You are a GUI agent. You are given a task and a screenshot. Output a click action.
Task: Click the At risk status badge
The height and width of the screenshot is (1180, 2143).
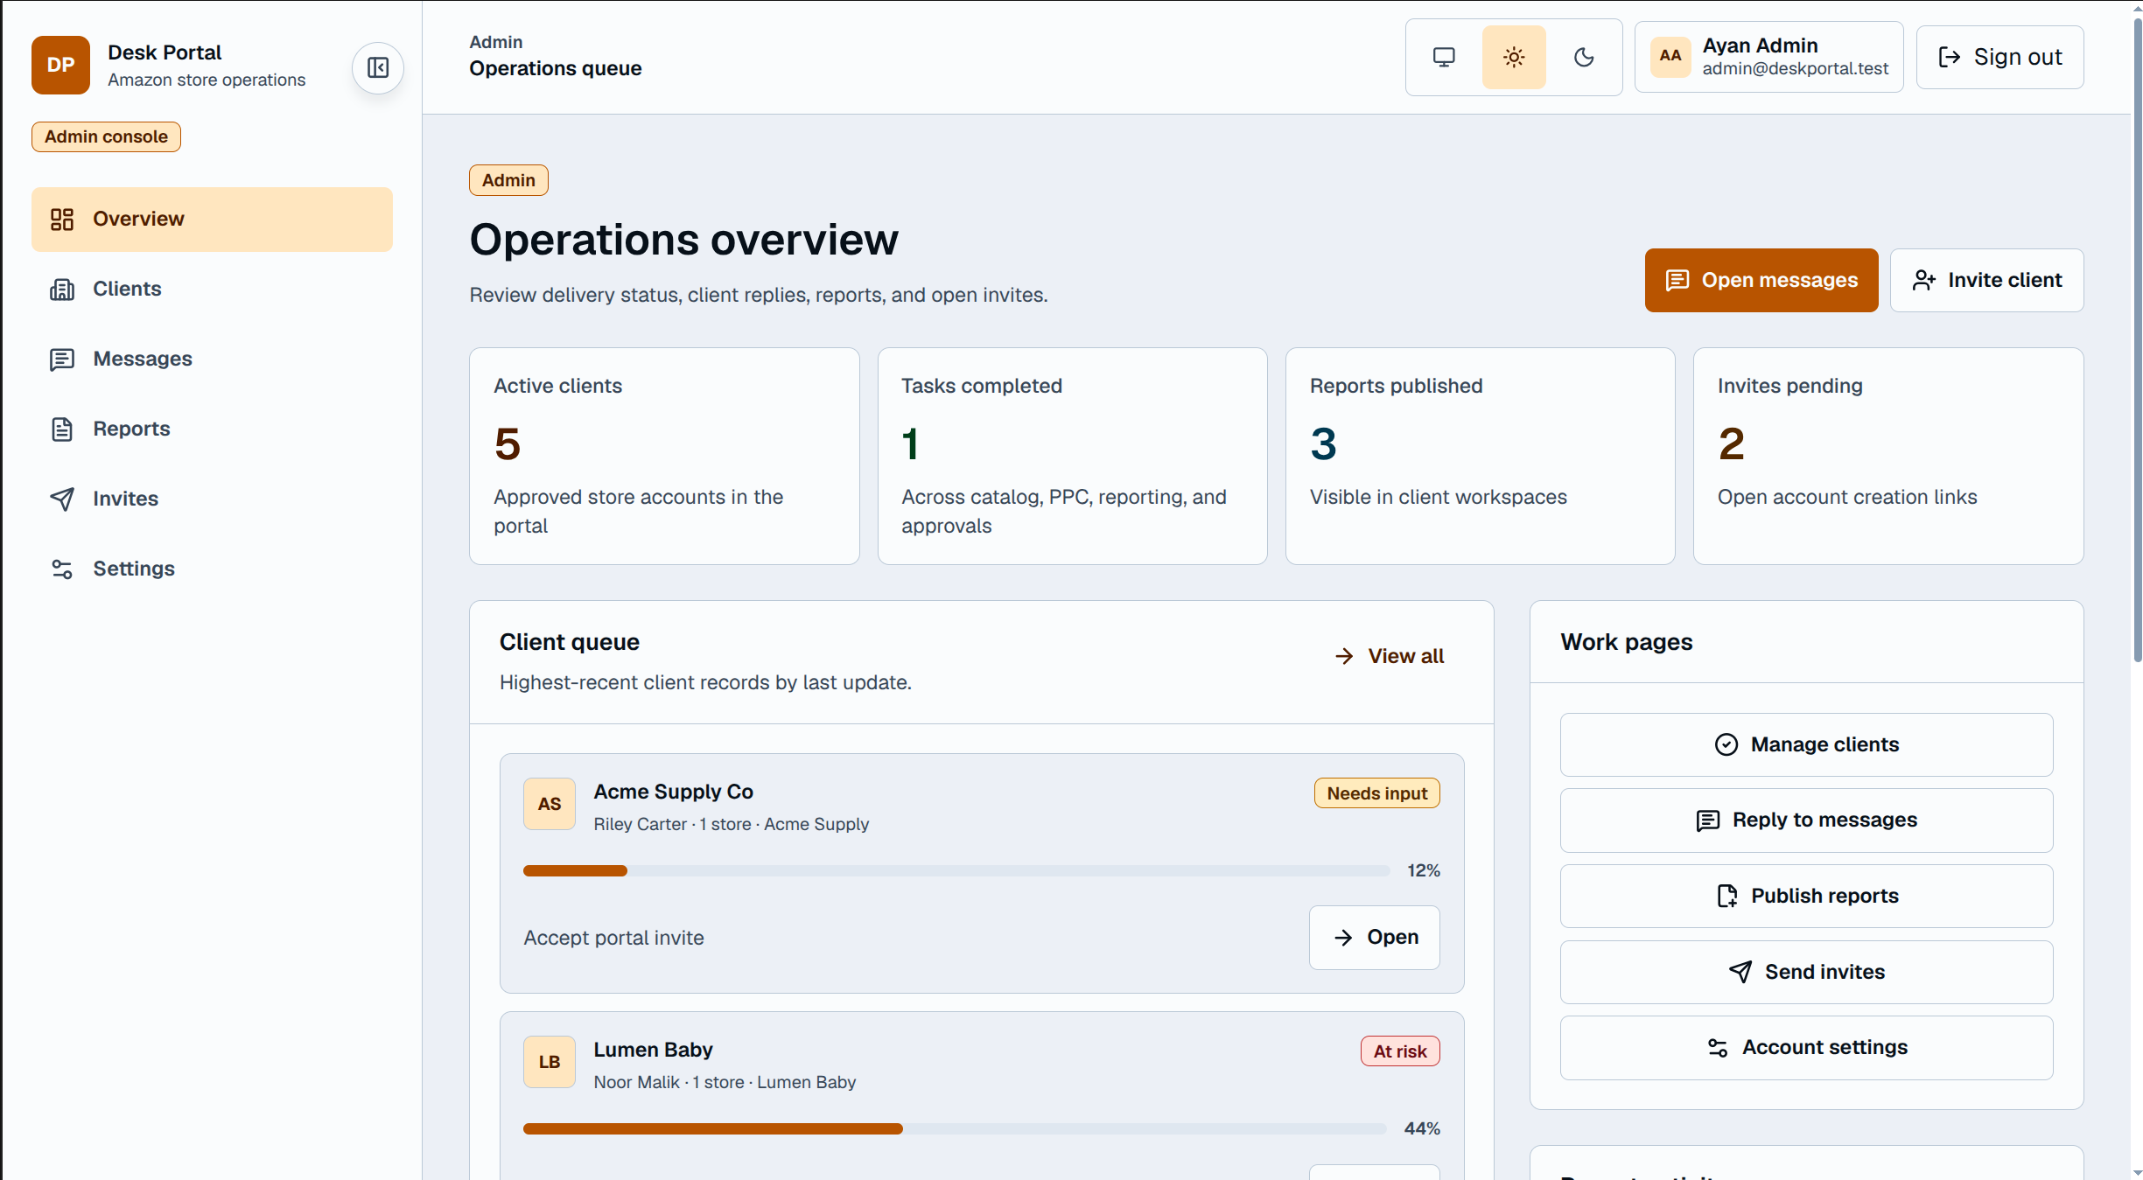pyautogui.click(x=1399, y=1051)
